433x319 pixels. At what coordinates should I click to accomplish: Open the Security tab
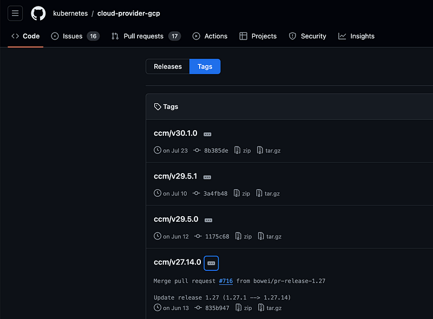pos(307,36)
